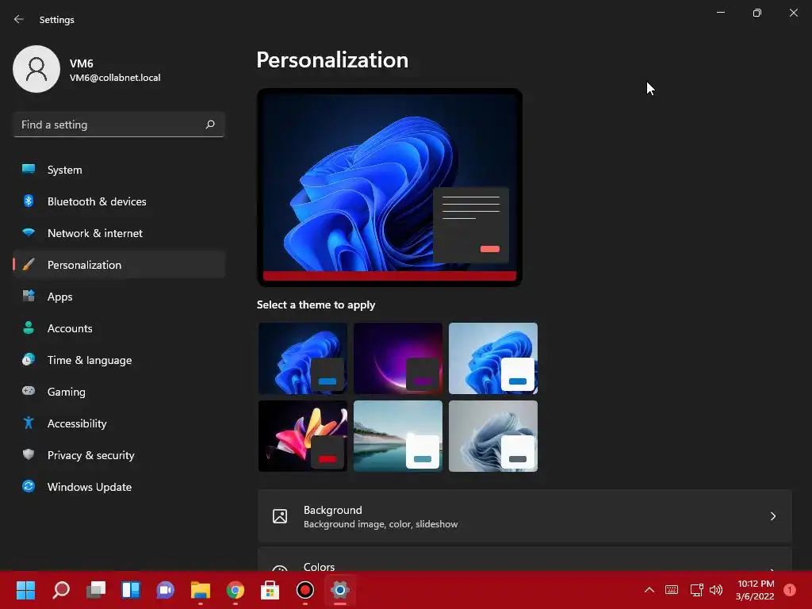Apply the gray bloom theme

point(493,436)
